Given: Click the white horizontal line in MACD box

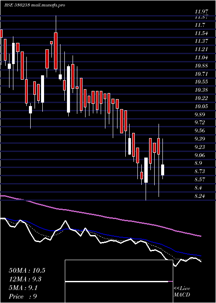Looking at the screenshot, I should click(x=117, y=281).
